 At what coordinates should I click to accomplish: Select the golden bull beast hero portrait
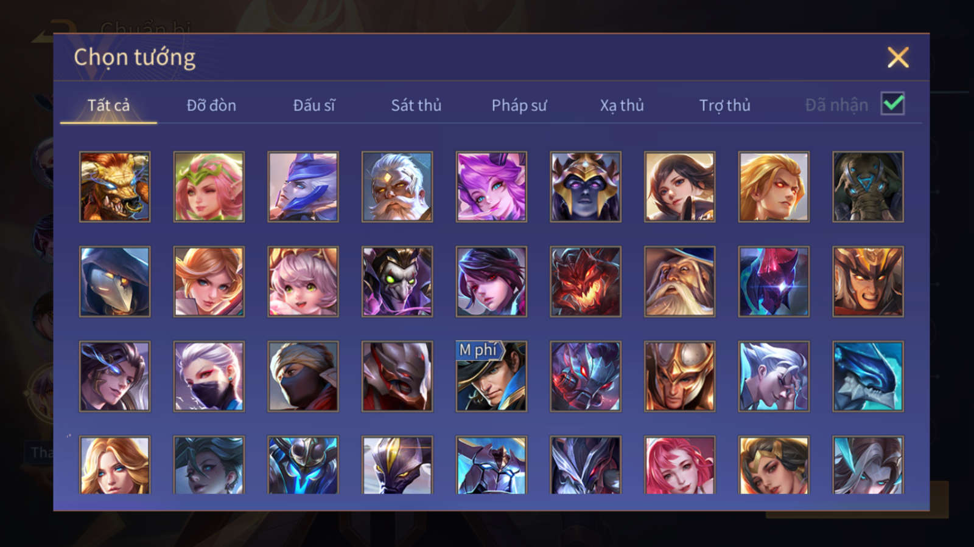[x=114, y=187]
